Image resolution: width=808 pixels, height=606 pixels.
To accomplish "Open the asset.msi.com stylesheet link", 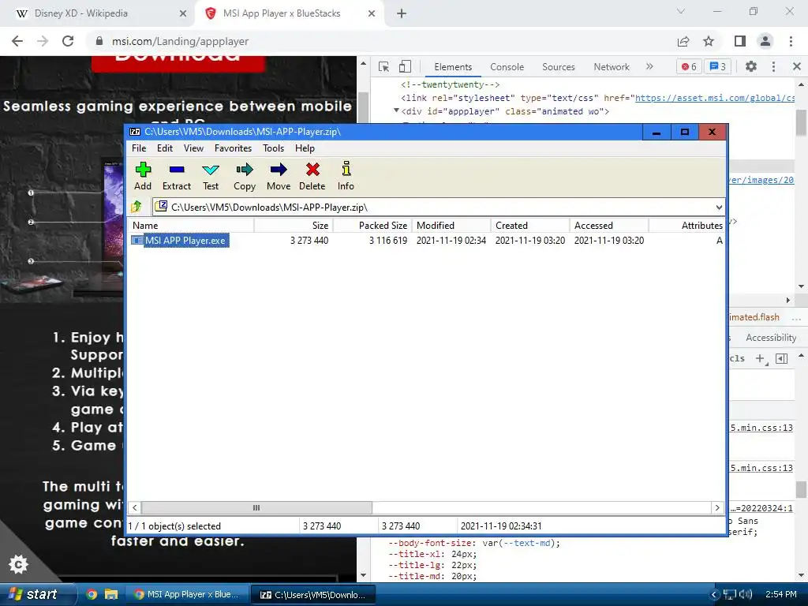I will pyautogui.click(x=715, y=98).
